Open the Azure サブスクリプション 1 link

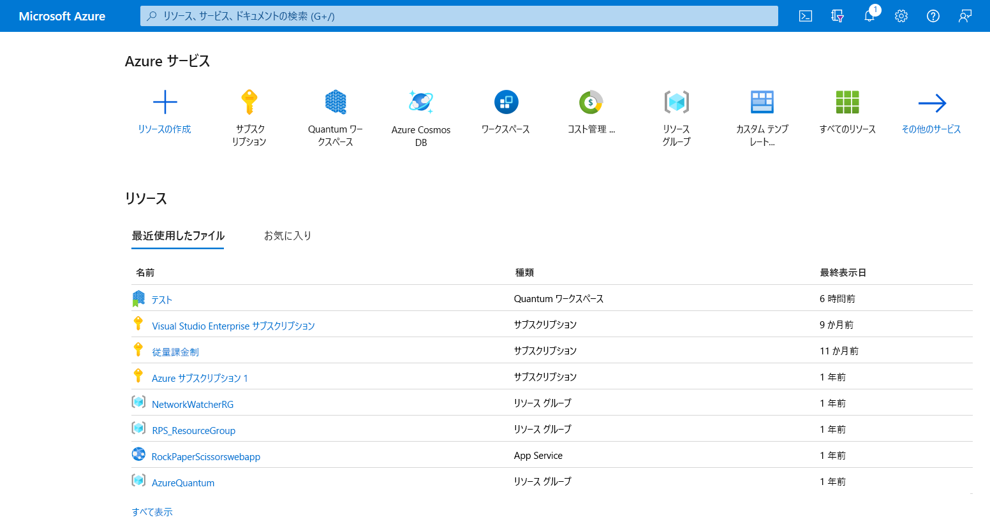[200, 379]
